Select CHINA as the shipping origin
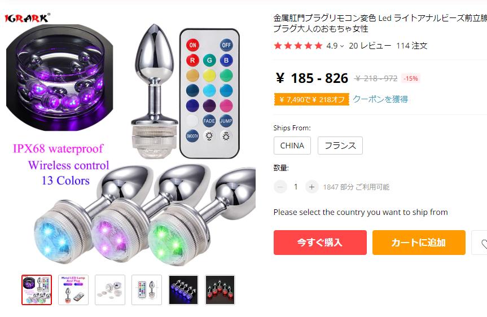Image resolution: width=487 pixels, height=317 pixels. [292, 146]
